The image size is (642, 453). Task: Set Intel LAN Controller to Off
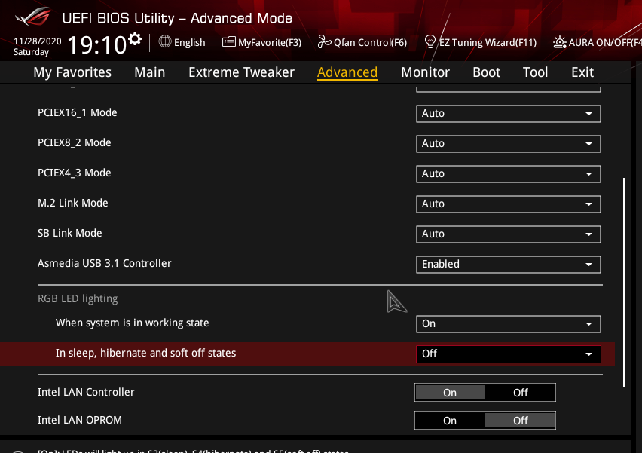click(x=521, y=393)
